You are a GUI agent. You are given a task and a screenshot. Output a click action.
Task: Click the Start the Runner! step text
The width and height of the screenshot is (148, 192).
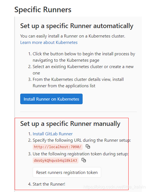pos(49,184)
